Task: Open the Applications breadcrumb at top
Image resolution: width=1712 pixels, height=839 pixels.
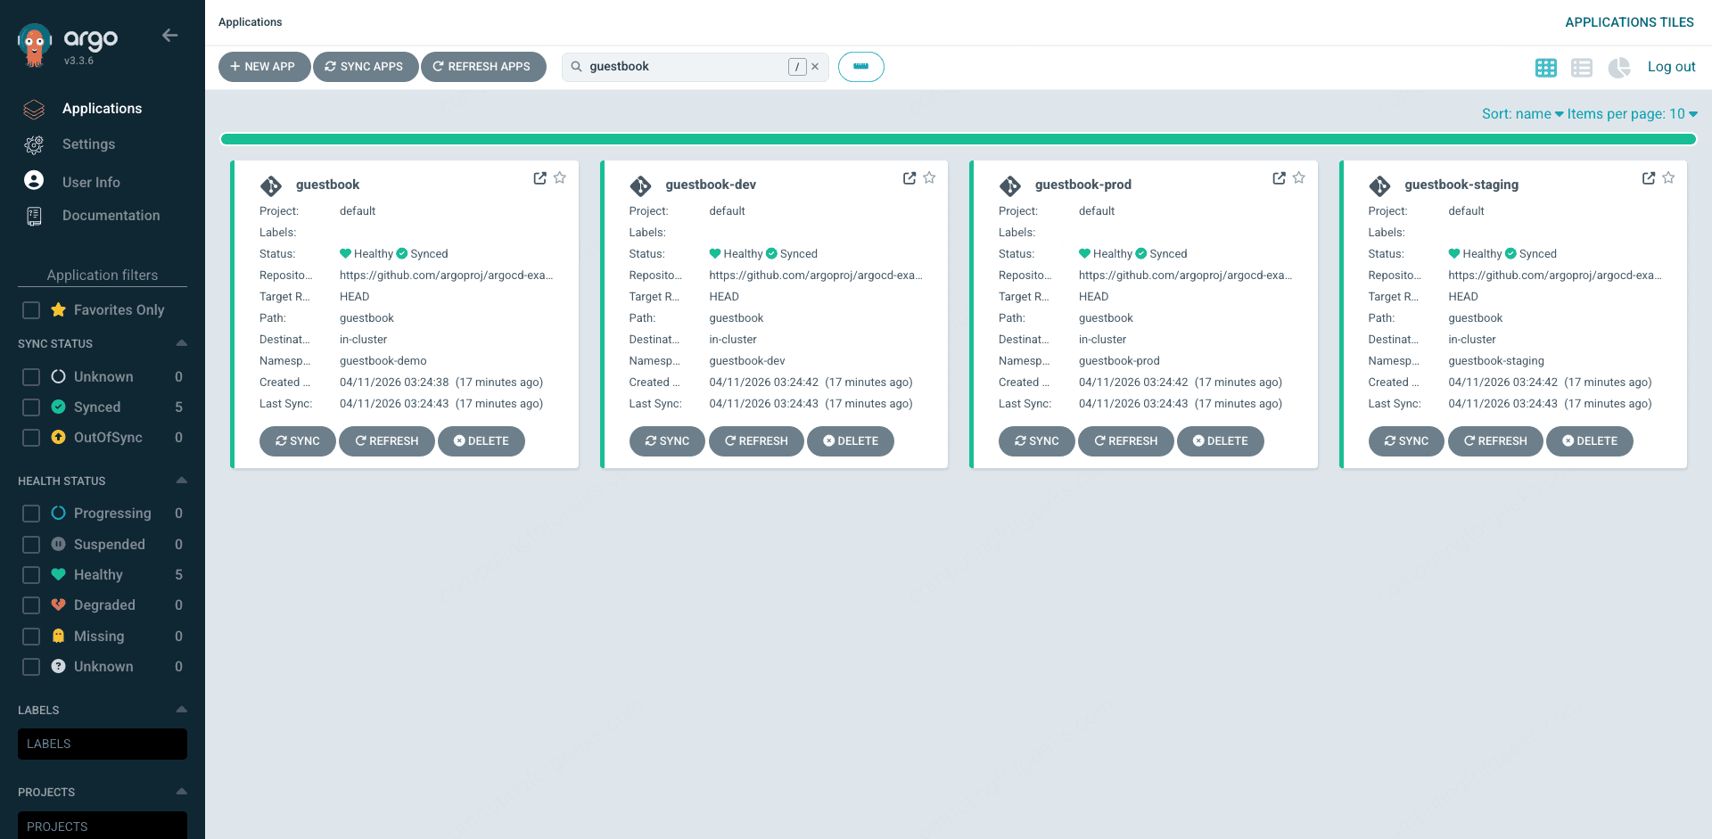Action: [250, 21]
